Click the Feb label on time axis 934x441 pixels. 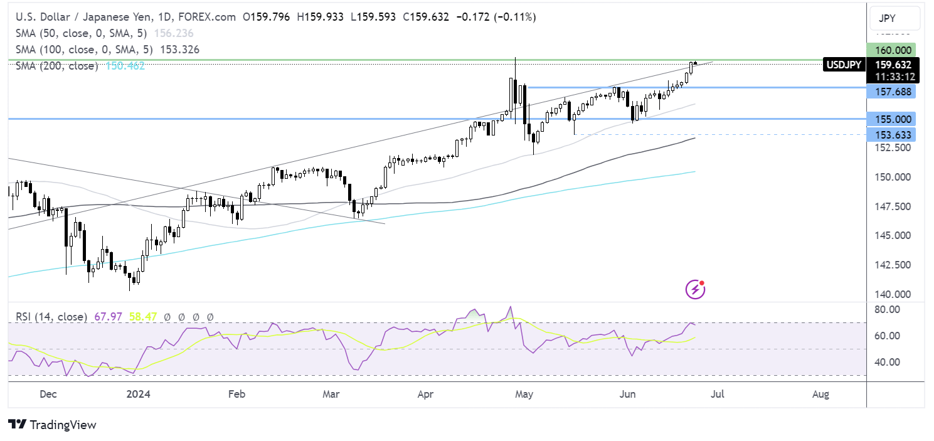point(236,394)
